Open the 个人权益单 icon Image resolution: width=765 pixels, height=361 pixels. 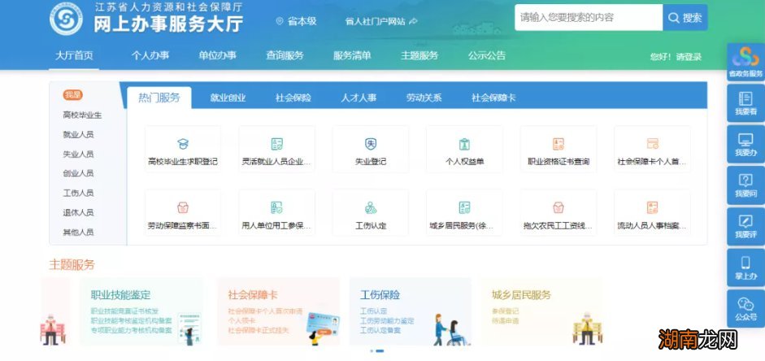[x=464, y=144]
